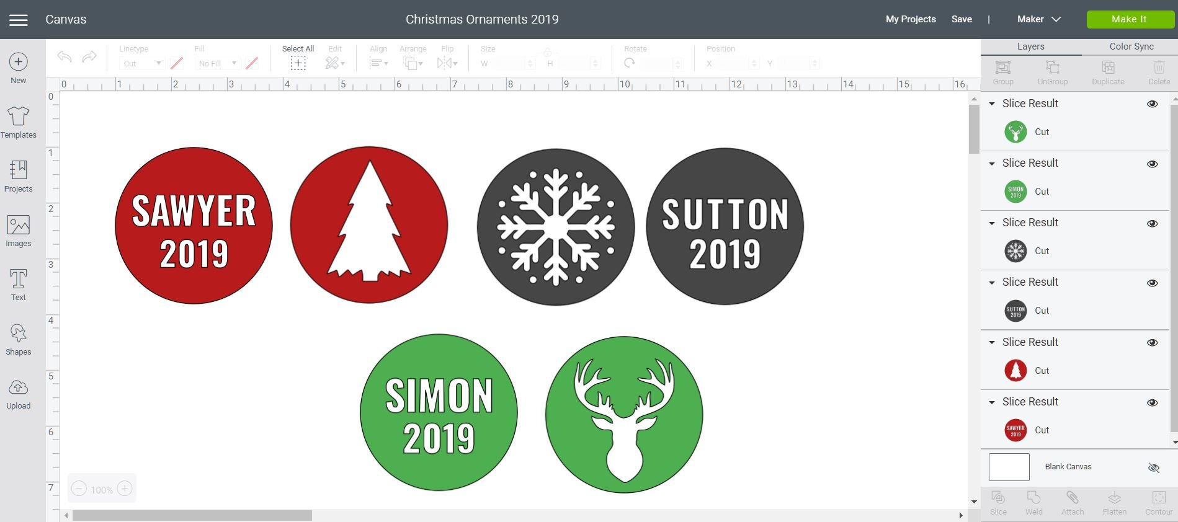Collapse the snowflake Slice Result group
1178x522 pixels.
pos(992,223)
